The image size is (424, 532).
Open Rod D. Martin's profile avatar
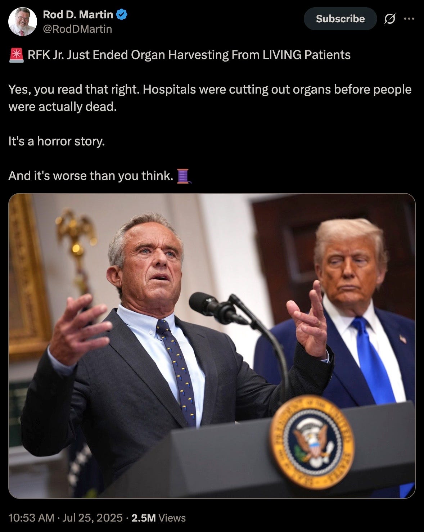23,22
